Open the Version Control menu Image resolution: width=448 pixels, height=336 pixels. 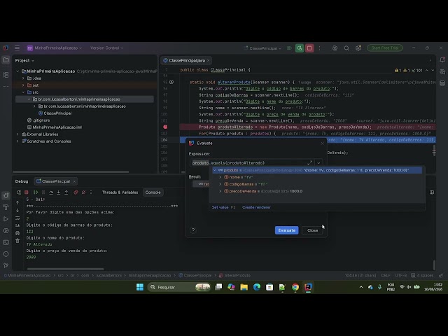[107, 48]
